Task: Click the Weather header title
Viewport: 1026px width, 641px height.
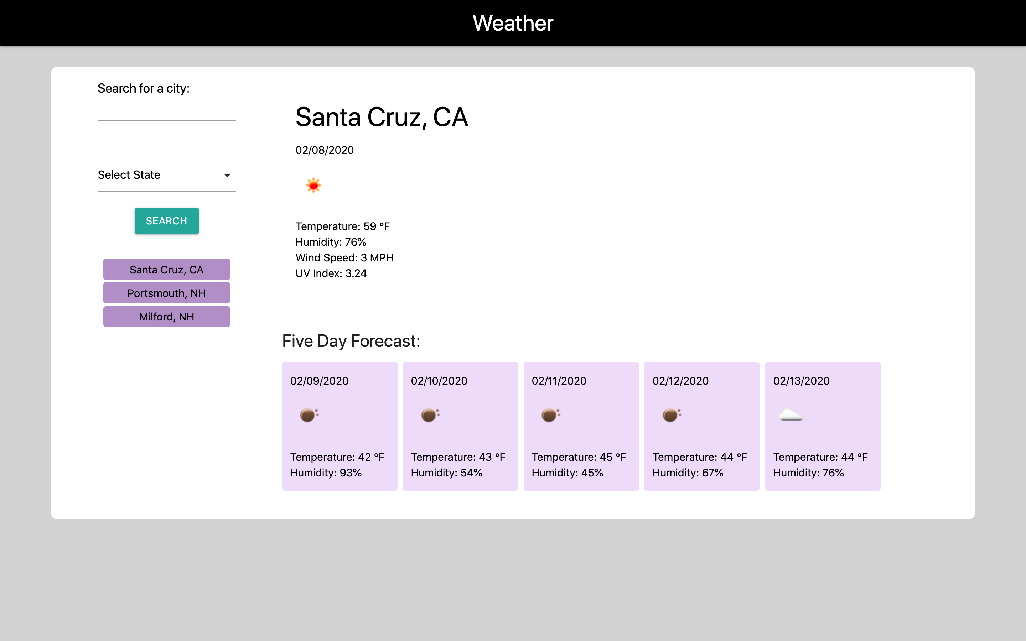Action: pyautogui.click(x=513, y=23)
